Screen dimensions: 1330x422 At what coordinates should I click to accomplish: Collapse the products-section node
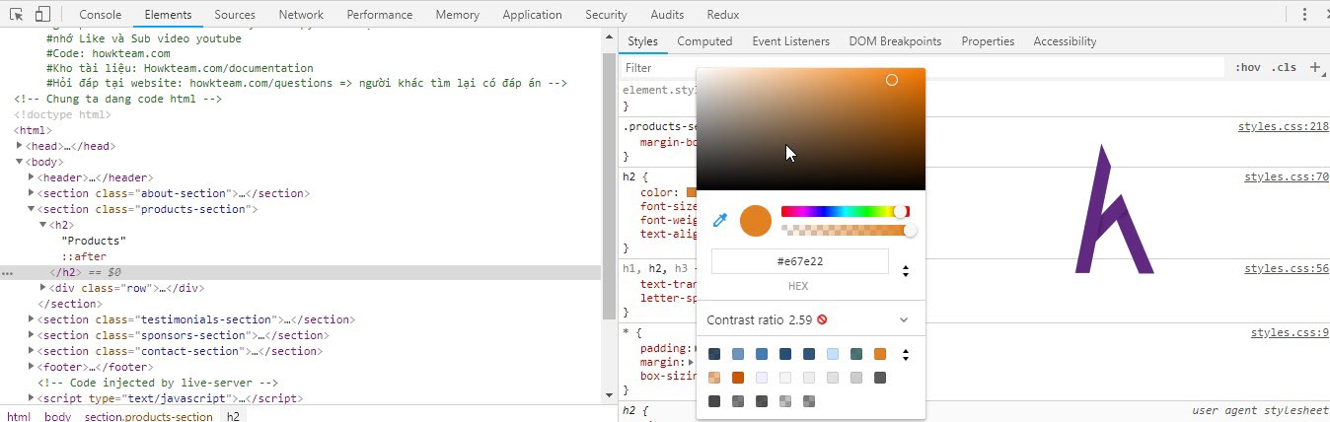32,209
